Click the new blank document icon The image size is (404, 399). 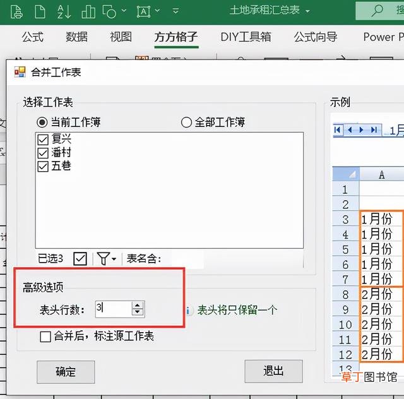(x=40, y=12)
